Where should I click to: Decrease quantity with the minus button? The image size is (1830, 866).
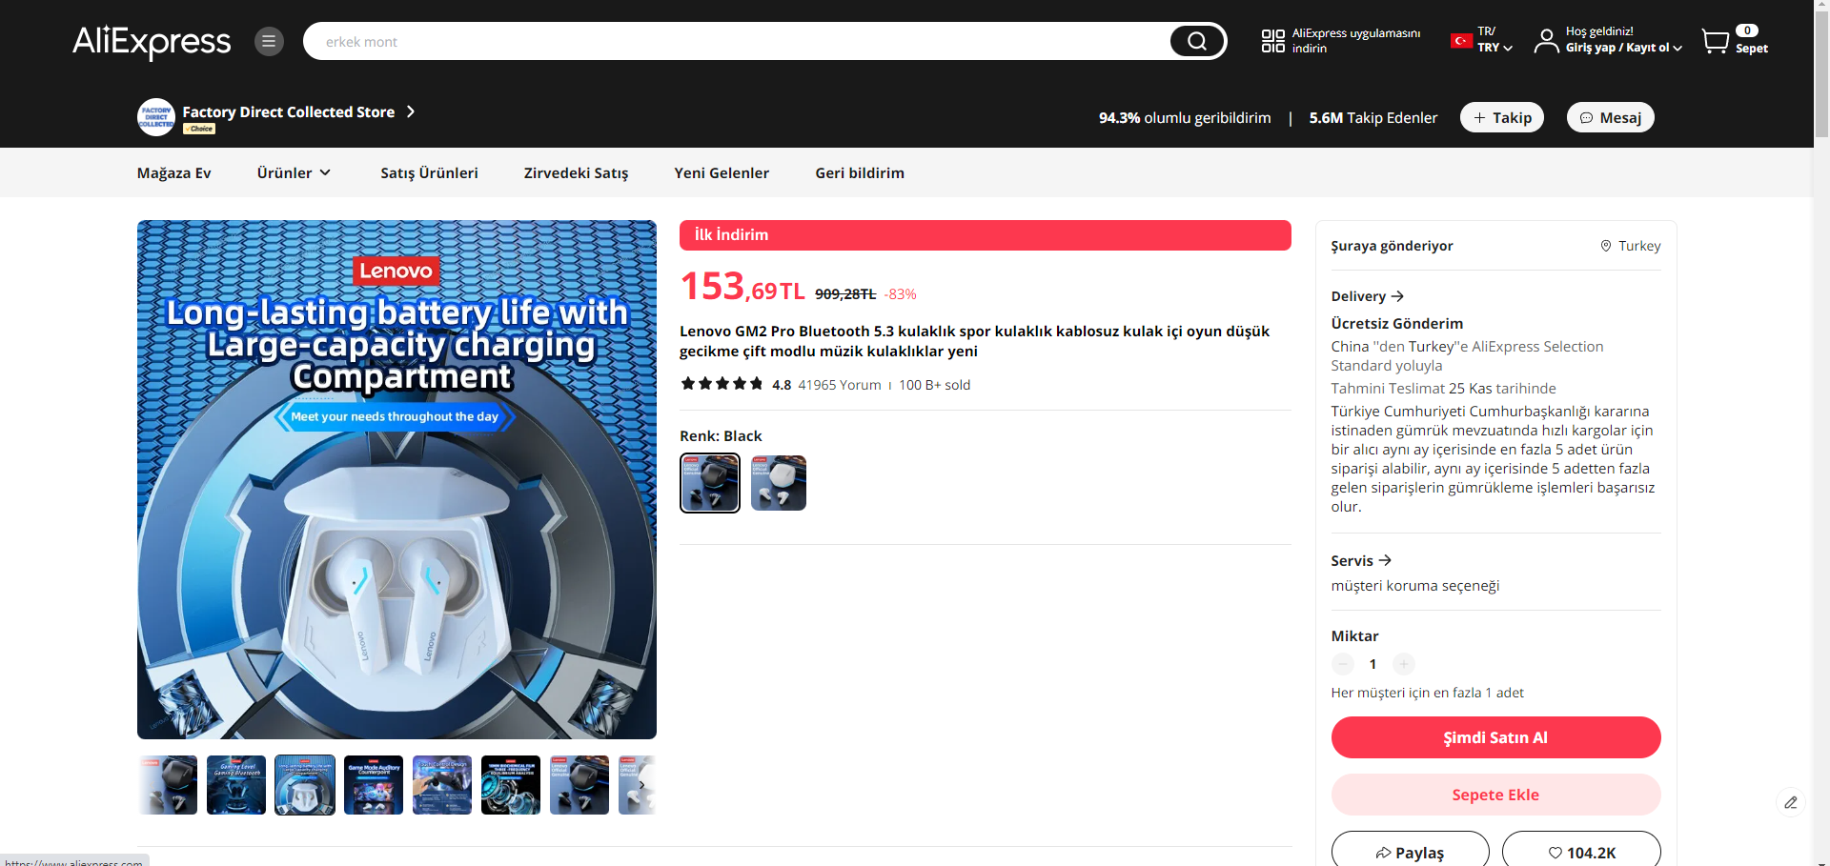1343,664
